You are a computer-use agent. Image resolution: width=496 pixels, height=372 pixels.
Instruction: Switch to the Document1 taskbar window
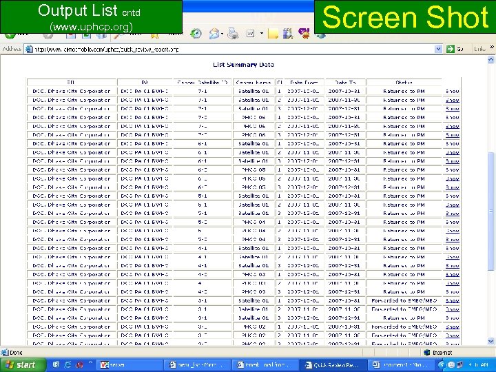[x=402, y=364]
